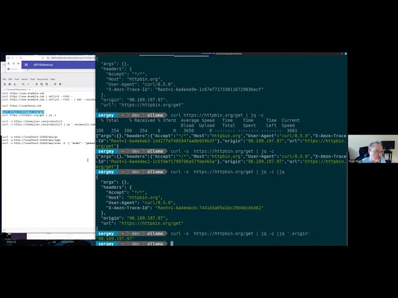Click the 'localhost:11434/api/show' editor line
Screen dimensions: 398x298
pos(49,143)
